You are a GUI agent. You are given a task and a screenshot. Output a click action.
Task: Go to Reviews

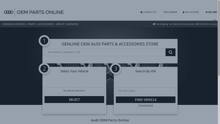point(73,24)
